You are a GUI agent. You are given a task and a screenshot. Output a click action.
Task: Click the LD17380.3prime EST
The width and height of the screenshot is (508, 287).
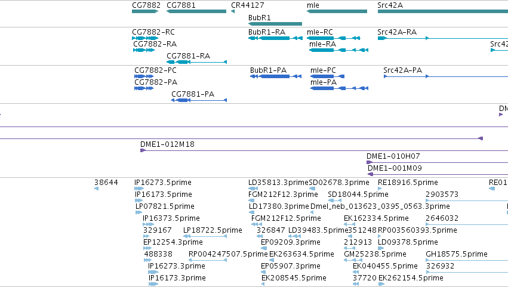(251, 212)
